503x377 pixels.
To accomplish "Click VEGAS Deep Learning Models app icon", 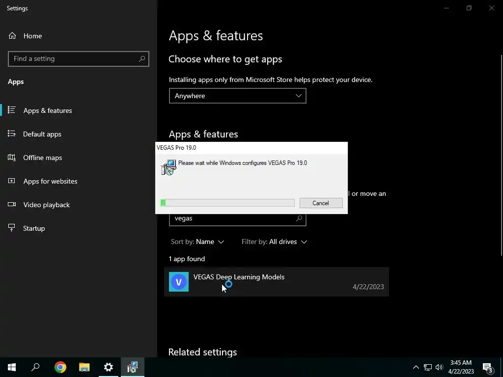I will pyautogui.click(x=179, y=282).
